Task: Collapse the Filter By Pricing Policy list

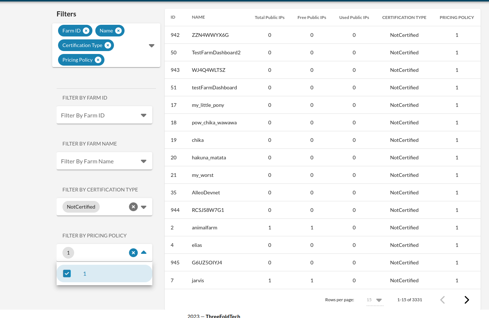Action: (144, 252)
